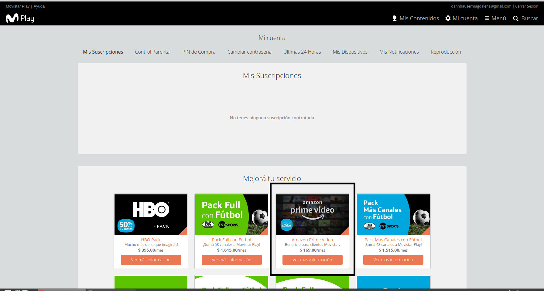Image resolution: width=544 pixels, height=291 pixels.
Task: Click the Movistar Play logo
Action: point(20,18)
